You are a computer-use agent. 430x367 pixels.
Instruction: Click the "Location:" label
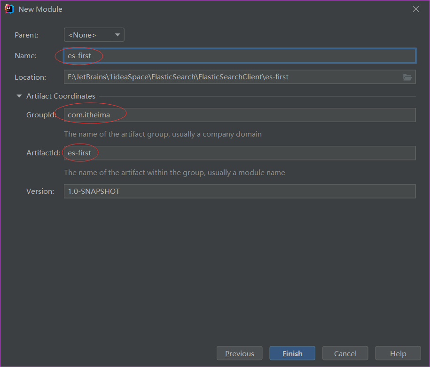pyautogui.click(x=30, y=77)
